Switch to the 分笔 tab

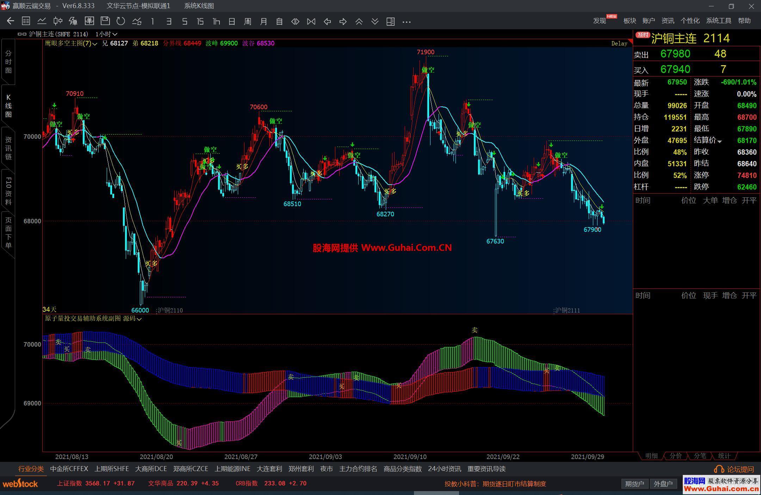[x=700, y=456]
